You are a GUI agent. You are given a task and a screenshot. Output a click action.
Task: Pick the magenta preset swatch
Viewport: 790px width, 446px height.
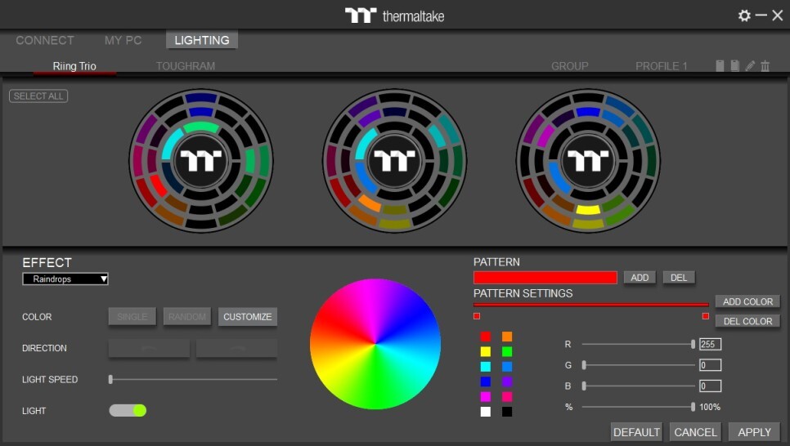click(x=486, y=397)
